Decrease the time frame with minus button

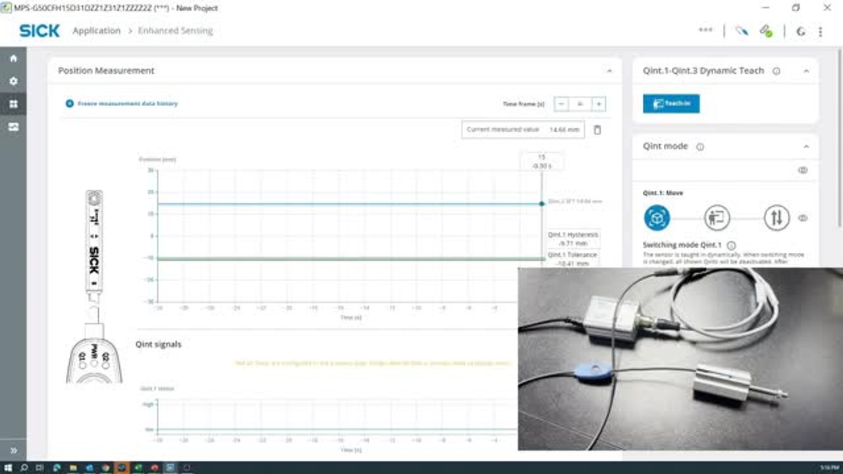click(561, 104)
